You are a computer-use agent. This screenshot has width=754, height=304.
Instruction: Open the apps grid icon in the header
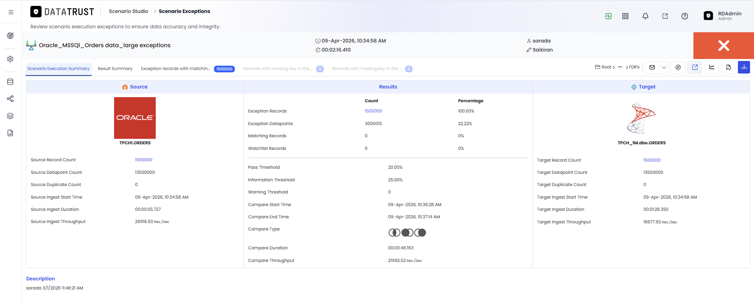point(625,16)
